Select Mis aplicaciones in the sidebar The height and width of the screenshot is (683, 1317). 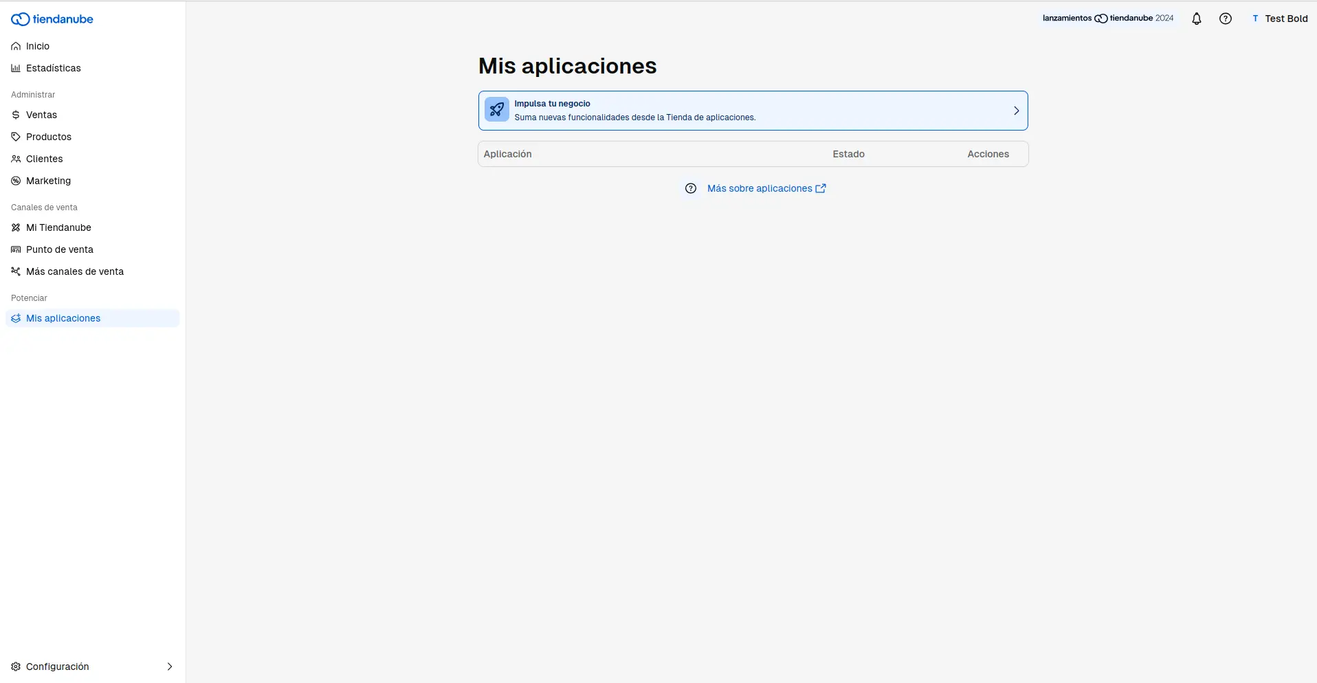(x=63, y=318)
